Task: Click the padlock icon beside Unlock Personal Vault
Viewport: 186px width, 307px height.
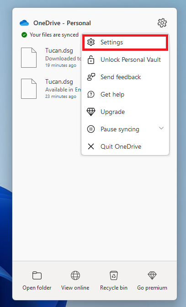Action: click(91, 60)
